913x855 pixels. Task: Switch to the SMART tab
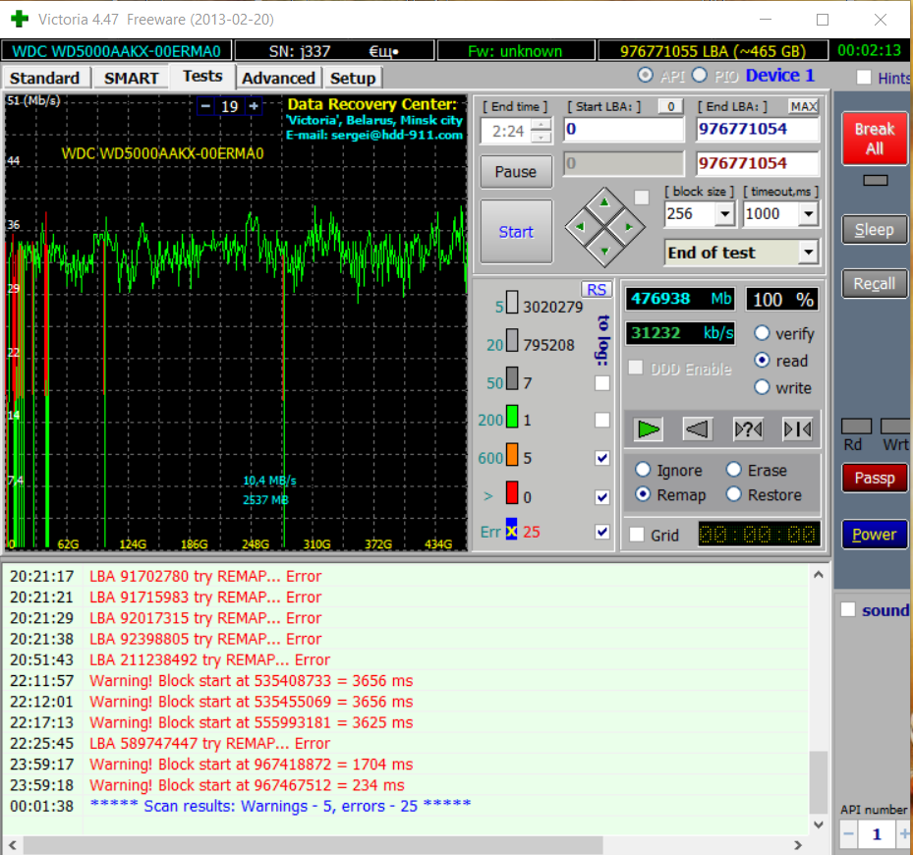point(132,78)
